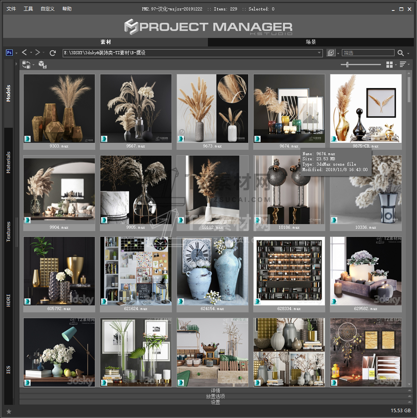
Task: Switch to the 场景 tab
Action: tap(311, 42)
